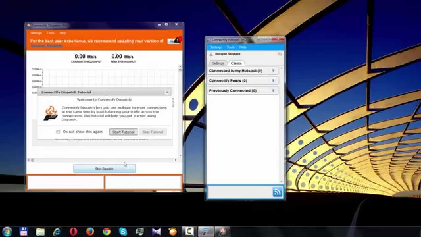Click 'Welcome to Connectify Dispatch!' heading
This screenshot has height=237, width=421.
pyautogui.click(x=105, y=100)
